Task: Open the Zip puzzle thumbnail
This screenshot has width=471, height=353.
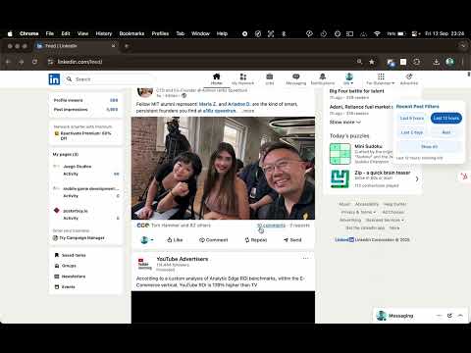Action: [340, 178]
